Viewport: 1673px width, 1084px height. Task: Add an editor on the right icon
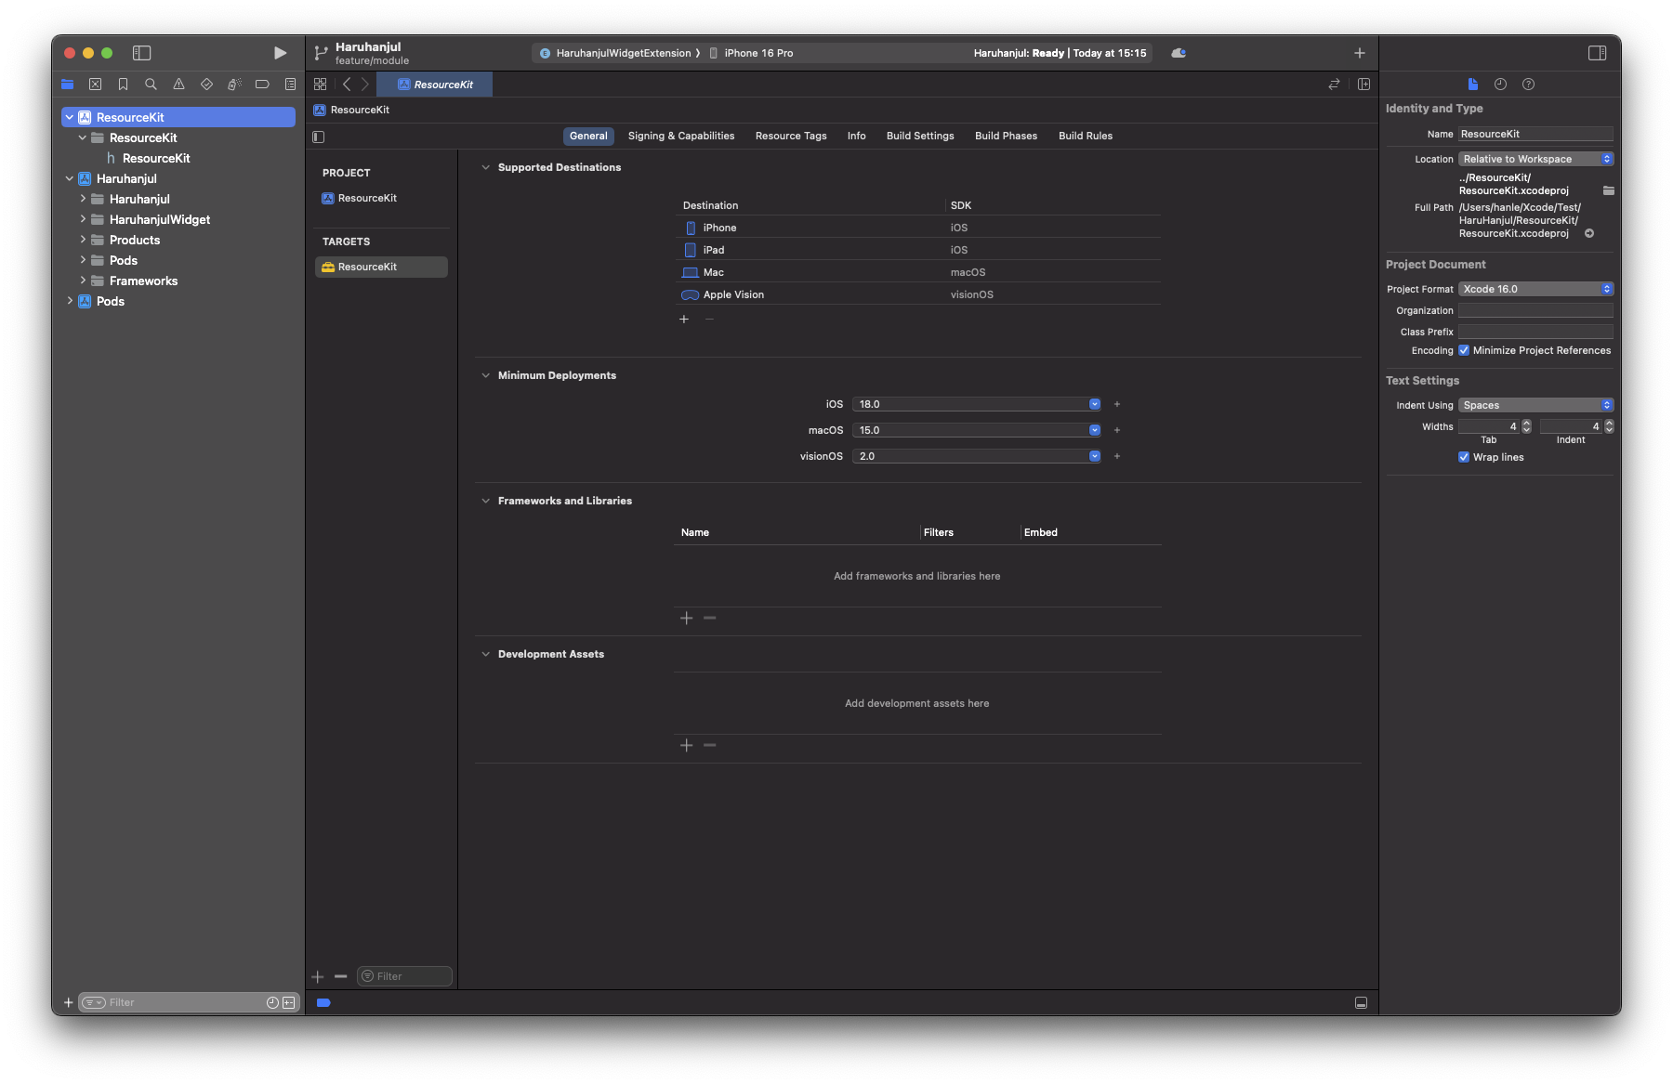(x=1363, y=85)
